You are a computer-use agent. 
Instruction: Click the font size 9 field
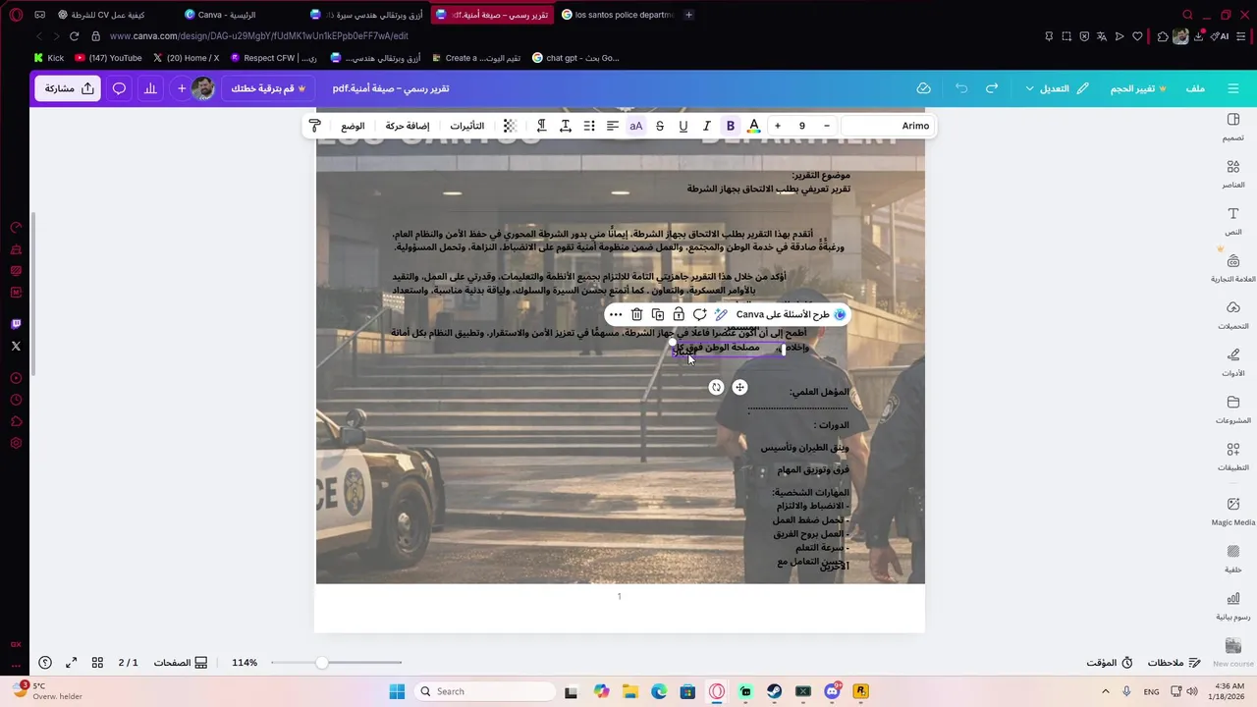point(801,126)
